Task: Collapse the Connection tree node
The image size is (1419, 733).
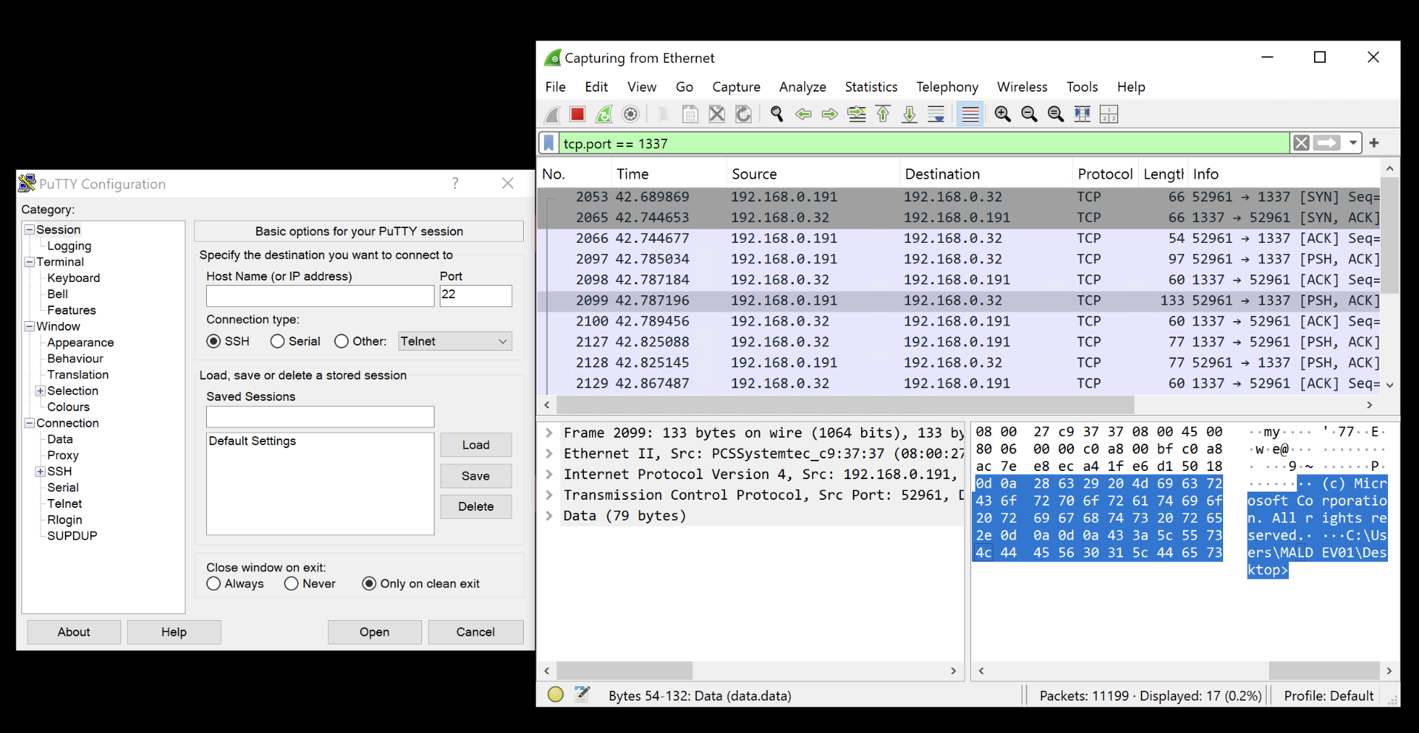Action: point(30,423)
